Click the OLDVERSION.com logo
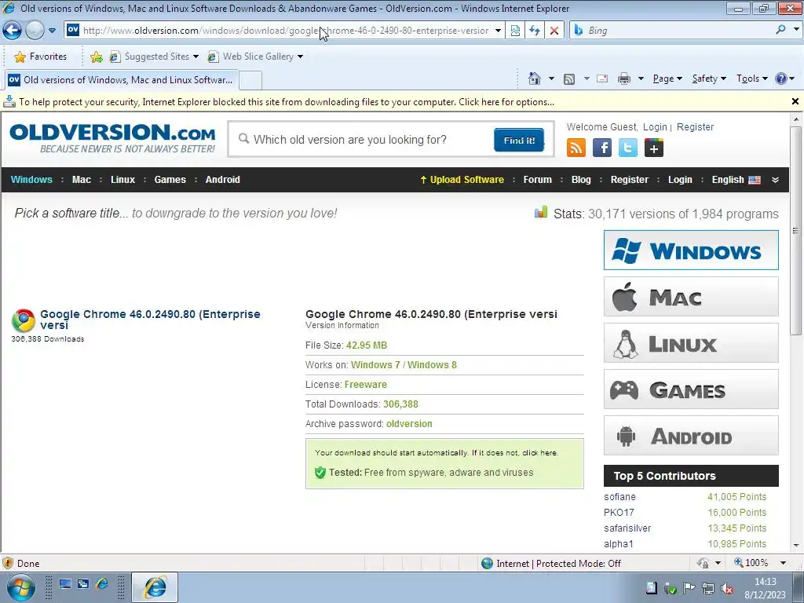The height and width of the screenshot is (603, 804). (112, 137)
